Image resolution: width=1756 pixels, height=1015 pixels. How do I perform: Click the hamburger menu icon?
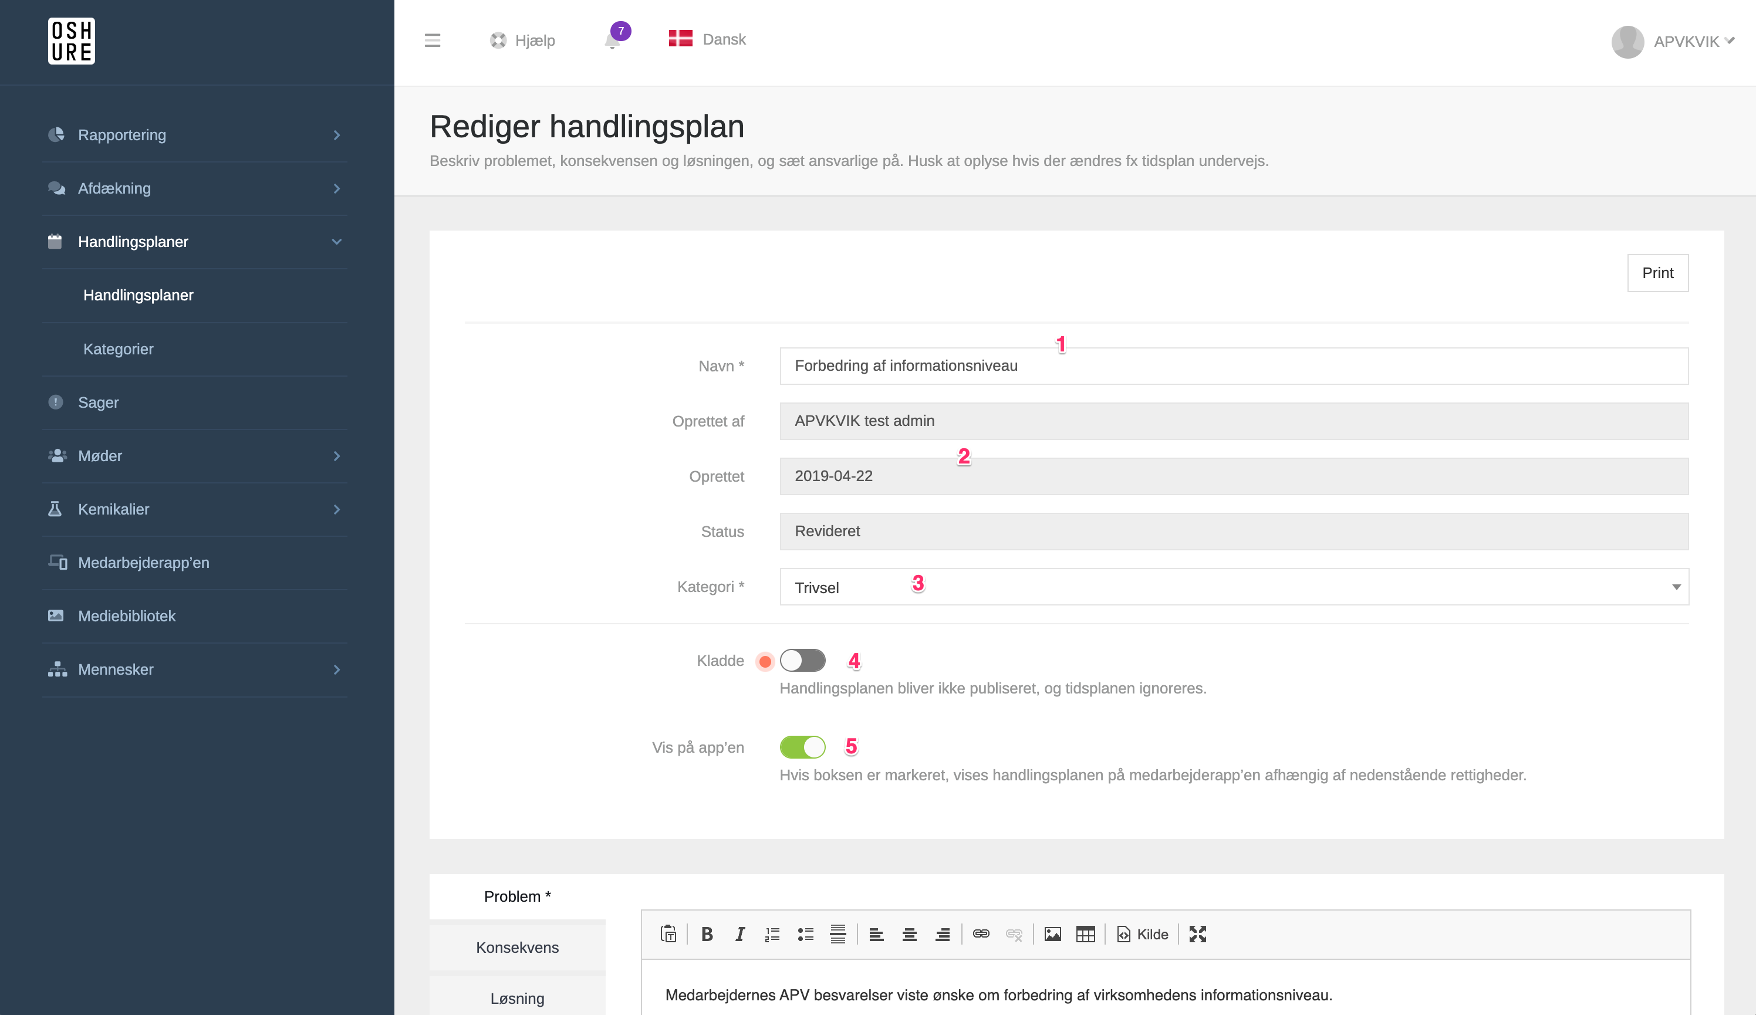432,40
